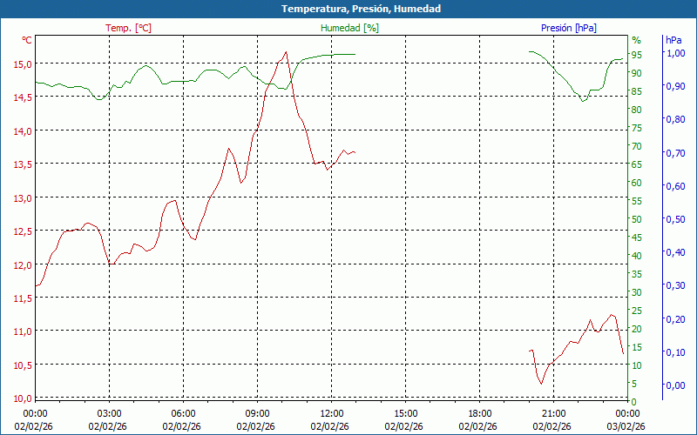The width and height of the screenshot is (697, 435).
Task: Click the '60' humidity axis value
Action: (x=637, y=183)
